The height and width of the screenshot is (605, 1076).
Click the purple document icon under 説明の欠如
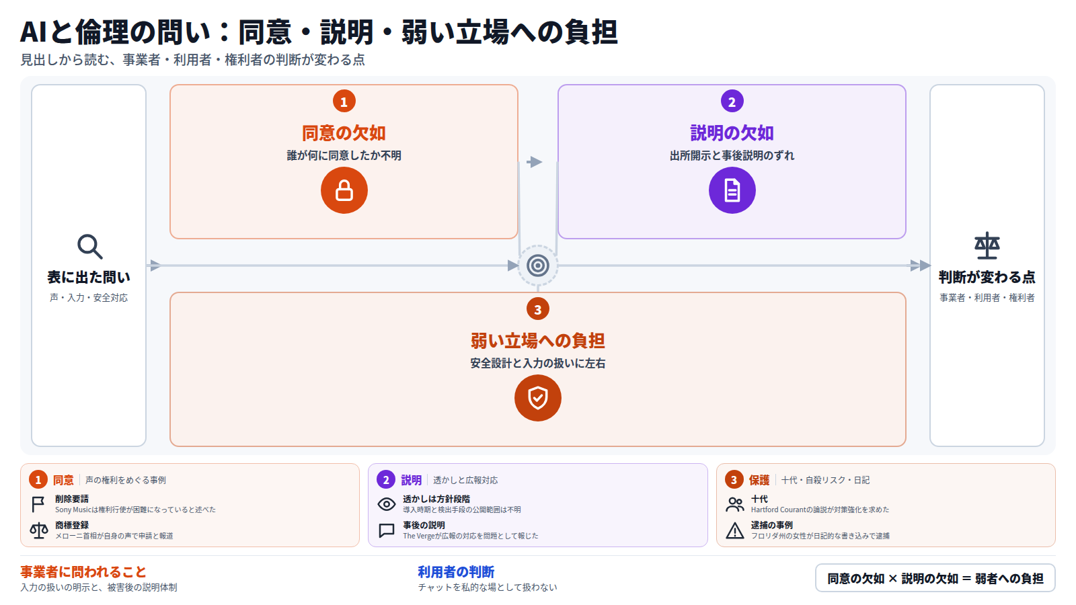732,190
